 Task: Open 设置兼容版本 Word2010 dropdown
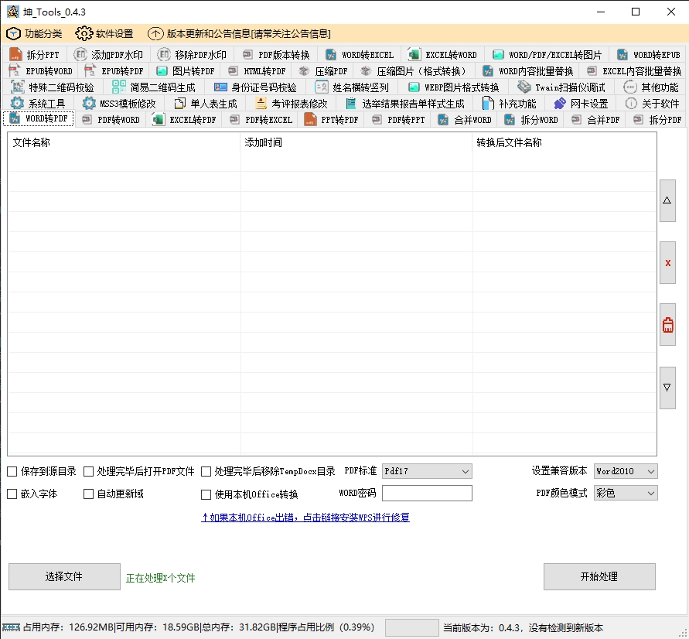point(626,471)
